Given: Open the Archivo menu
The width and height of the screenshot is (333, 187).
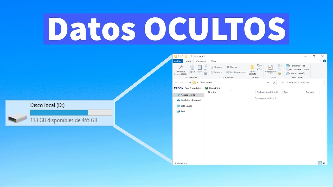Looking at the screenshot, I should 178,61.
